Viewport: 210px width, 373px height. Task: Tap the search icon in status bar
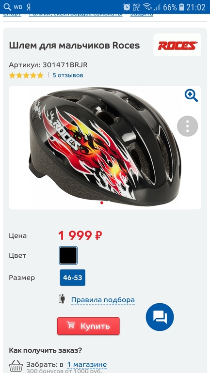click(x=7, y=7)
